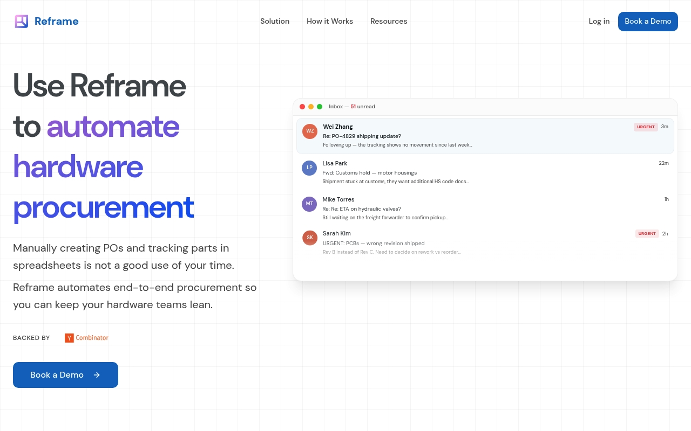Click sender name Wei Zhang
Screen dimensions: 691x431
pyautogui.click(x=338, y=127)
